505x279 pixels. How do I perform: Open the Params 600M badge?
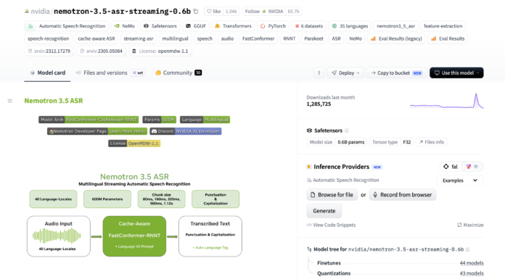(159, 120)
